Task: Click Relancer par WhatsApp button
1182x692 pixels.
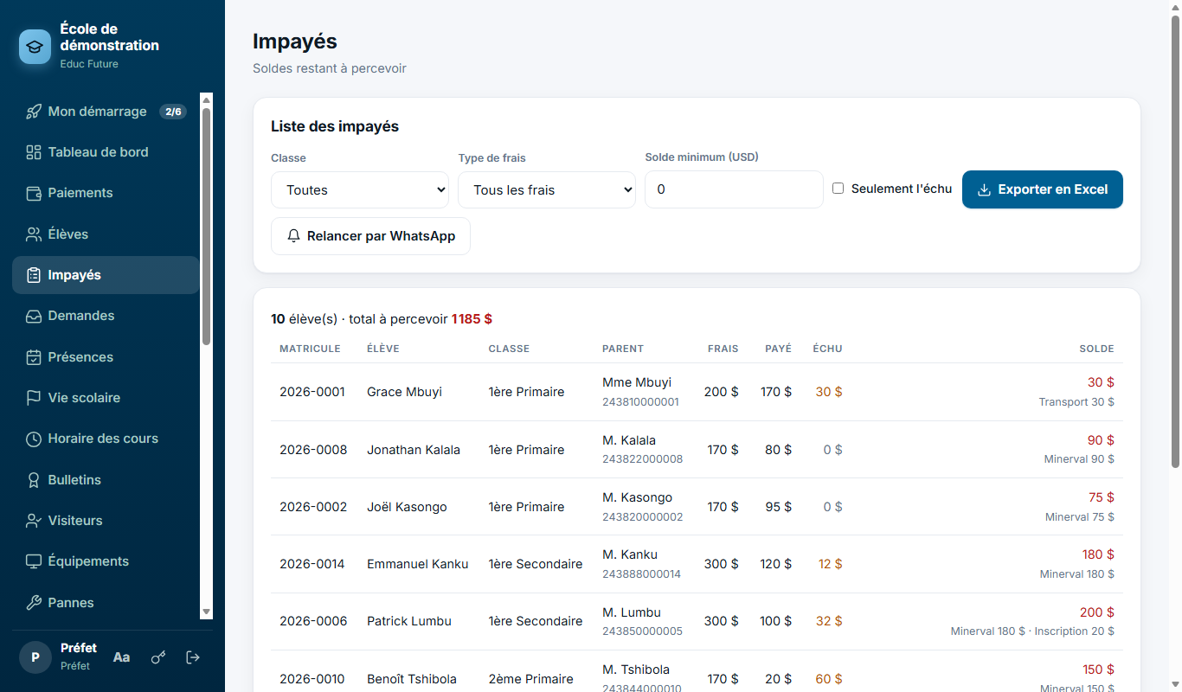Action: (x=370, y=236)
